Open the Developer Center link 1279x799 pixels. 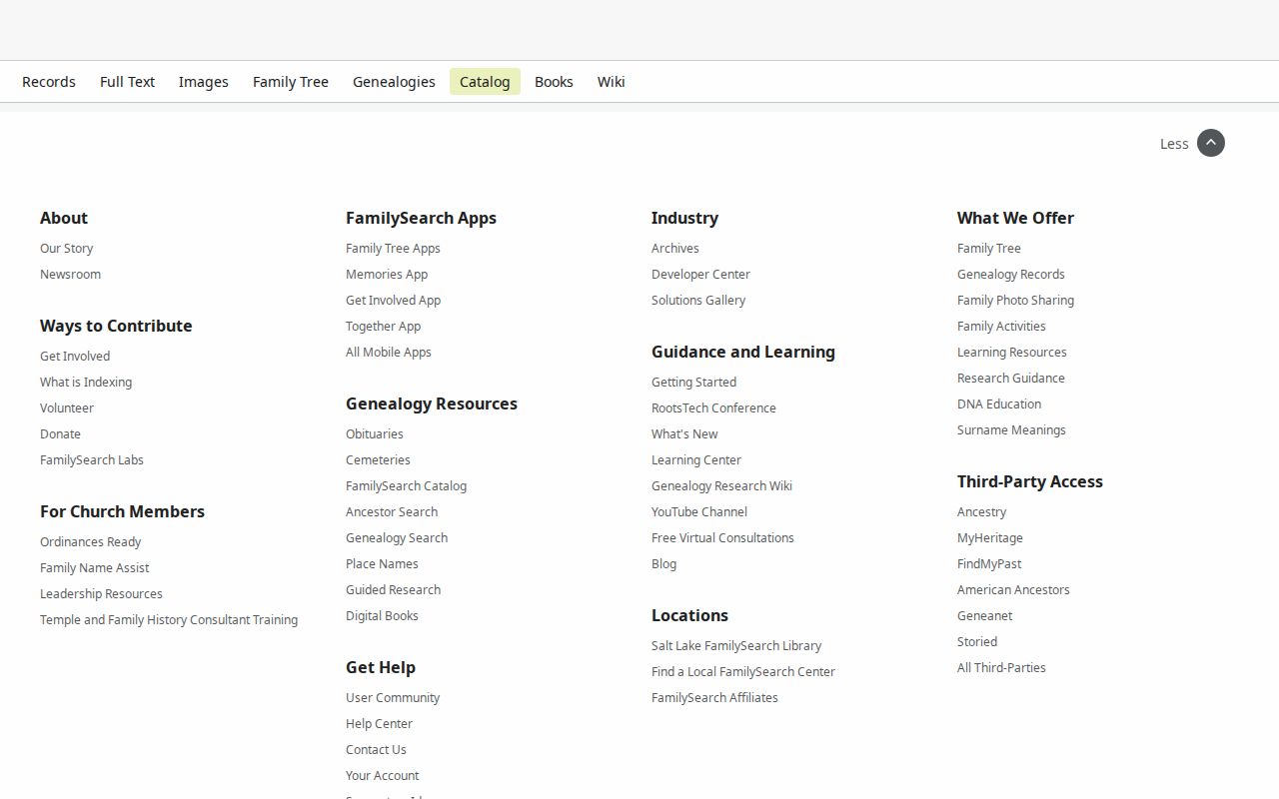[x=700, y=274]
